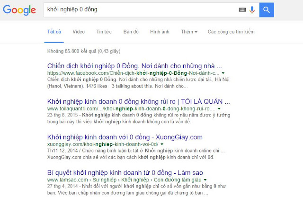Open 'Các công cụ tìm kiếm'
The image size is (303, 197).
click(x=231, y=32)
